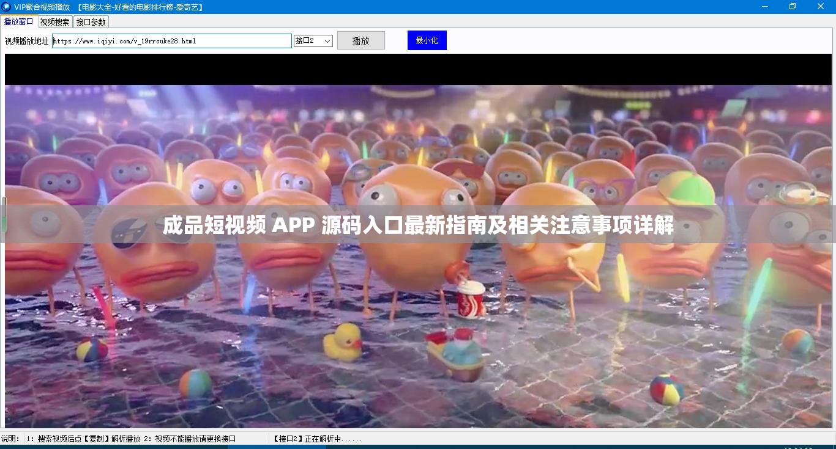This screenshot has width=836, height=449.
Task: Click the 视频播放地址 label
Action: coord(27,42)
